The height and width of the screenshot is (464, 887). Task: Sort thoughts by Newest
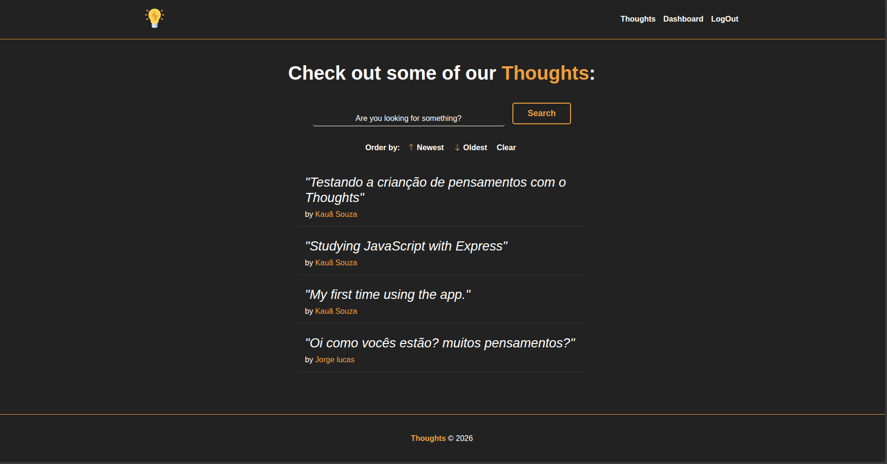[430, 147]
